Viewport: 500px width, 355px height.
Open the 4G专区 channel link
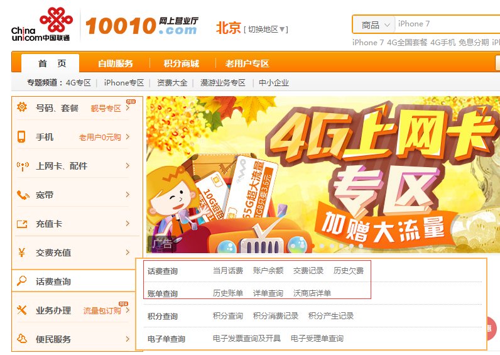79,83
